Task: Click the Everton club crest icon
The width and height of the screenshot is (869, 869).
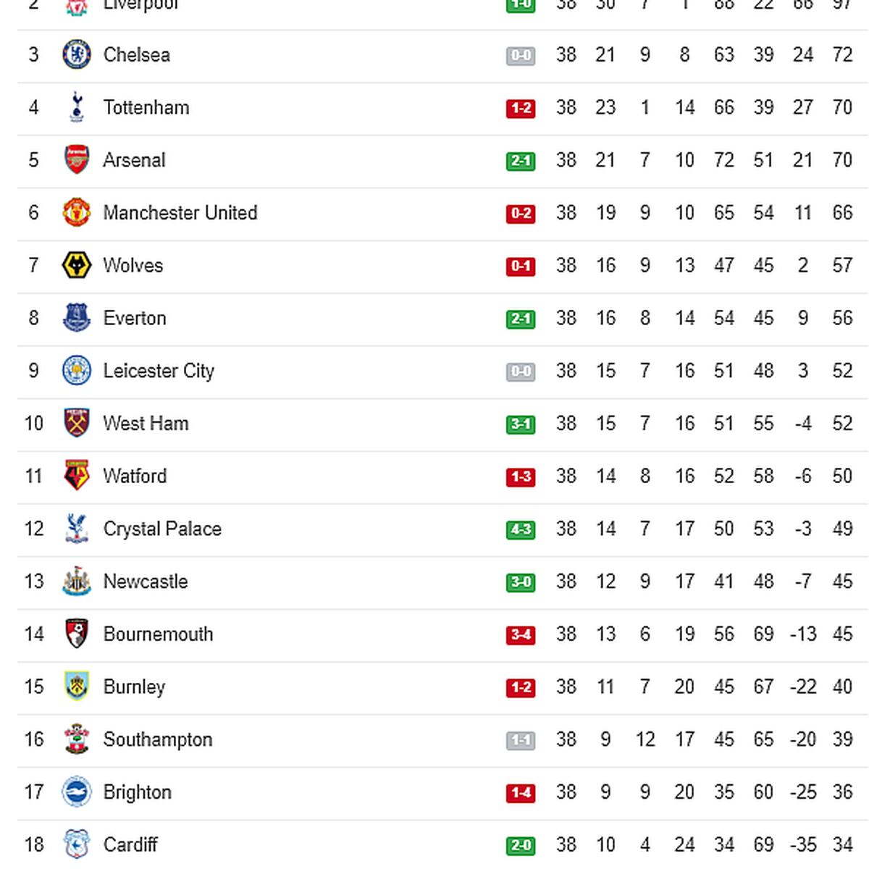Action: pos(76,318)
